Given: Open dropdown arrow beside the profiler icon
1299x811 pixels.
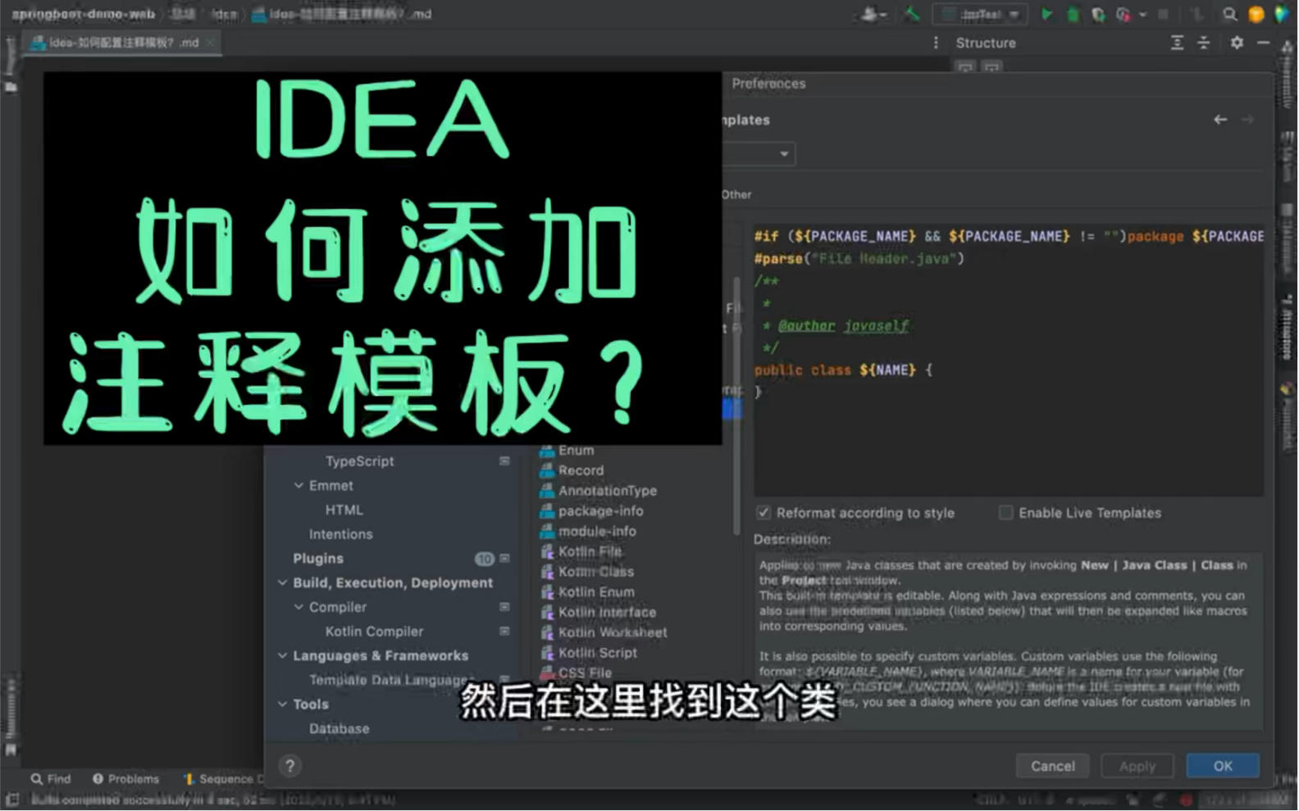Looking at the screenshot, I should point(1142,14).
